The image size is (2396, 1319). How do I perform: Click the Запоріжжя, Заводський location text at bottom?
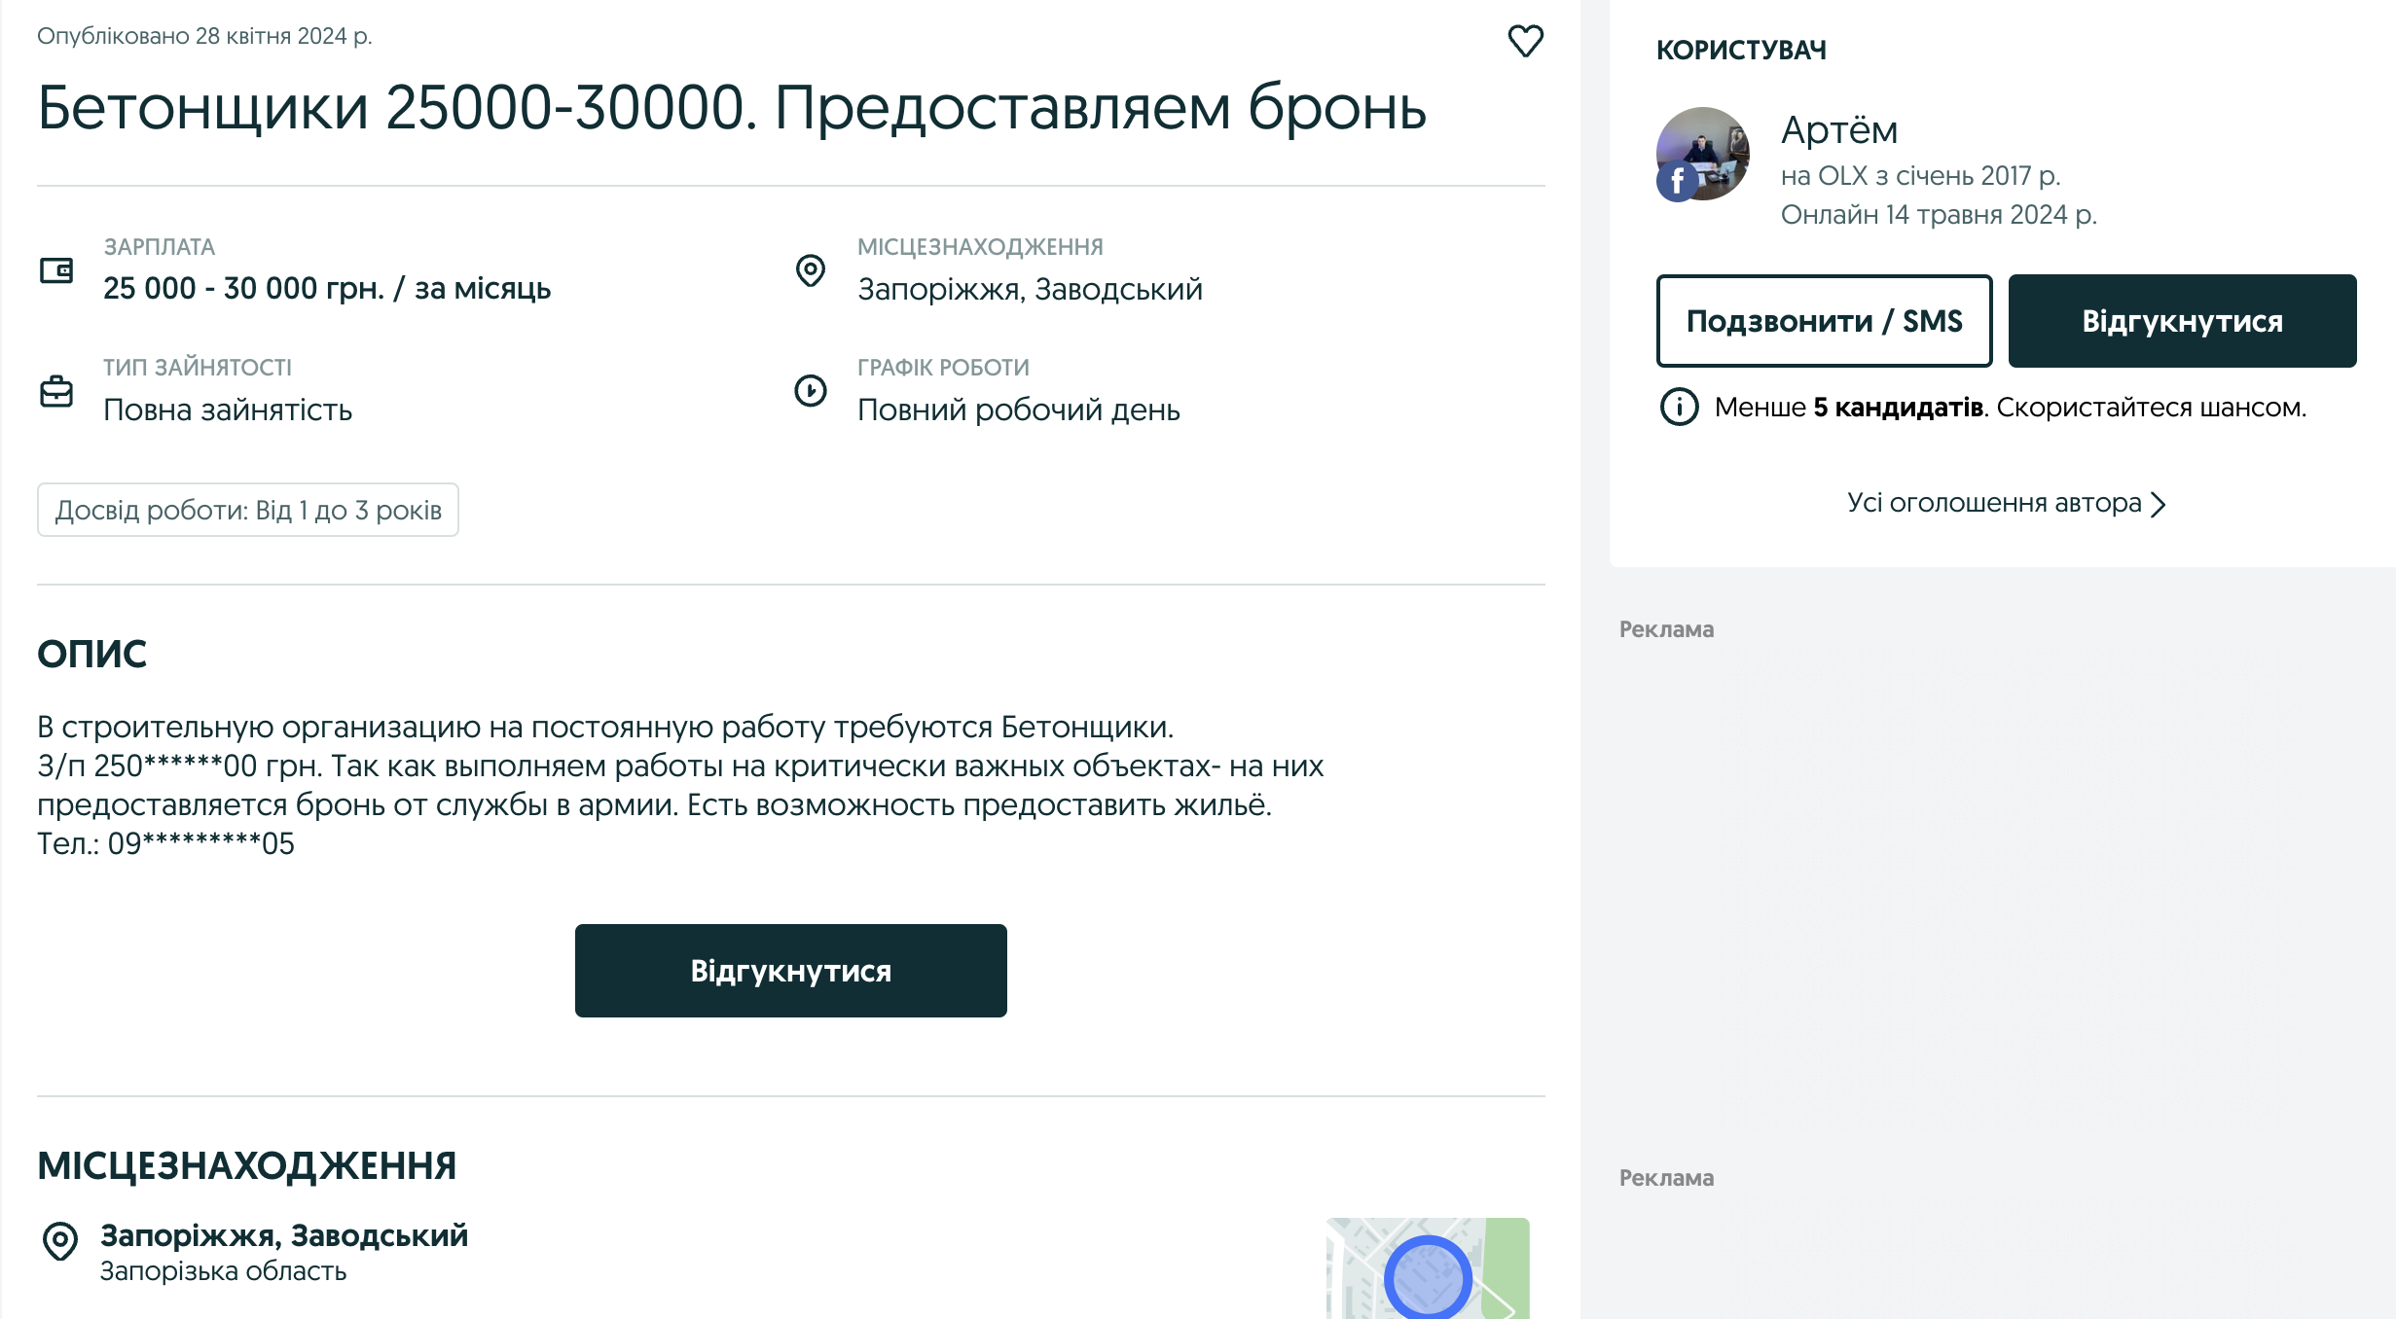pyautogui.click(x=284, y=1235)
